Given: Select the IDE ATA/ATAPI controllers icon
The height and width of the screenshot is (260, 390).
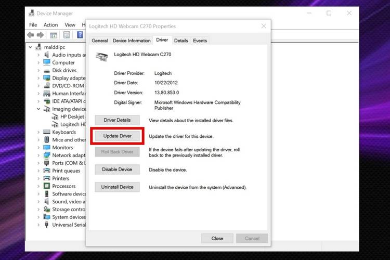Looking at the screenshot, I should (x=47, y=101).
